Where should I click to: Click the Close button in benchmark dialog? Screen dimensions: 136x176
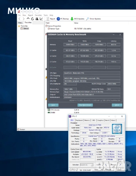pos(117,105)
